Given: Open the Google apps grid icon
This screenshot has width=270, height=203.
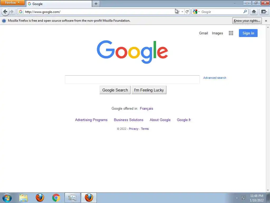Looking at the screenshot, I should 231,33.
